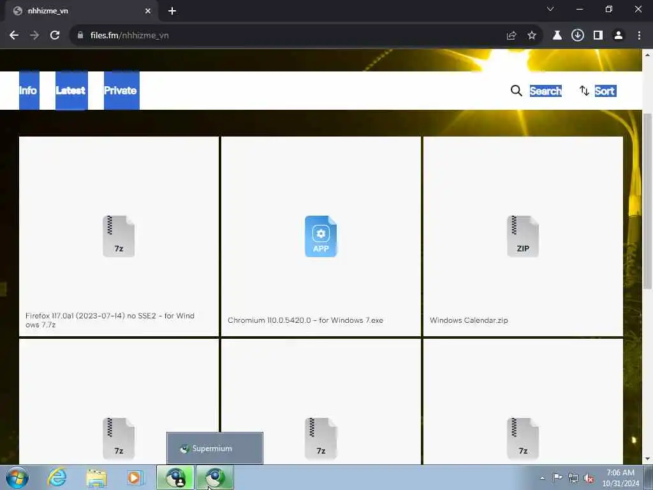Open the second row right 7z icon
Screen dimensions: 653x490
[523, 438]
